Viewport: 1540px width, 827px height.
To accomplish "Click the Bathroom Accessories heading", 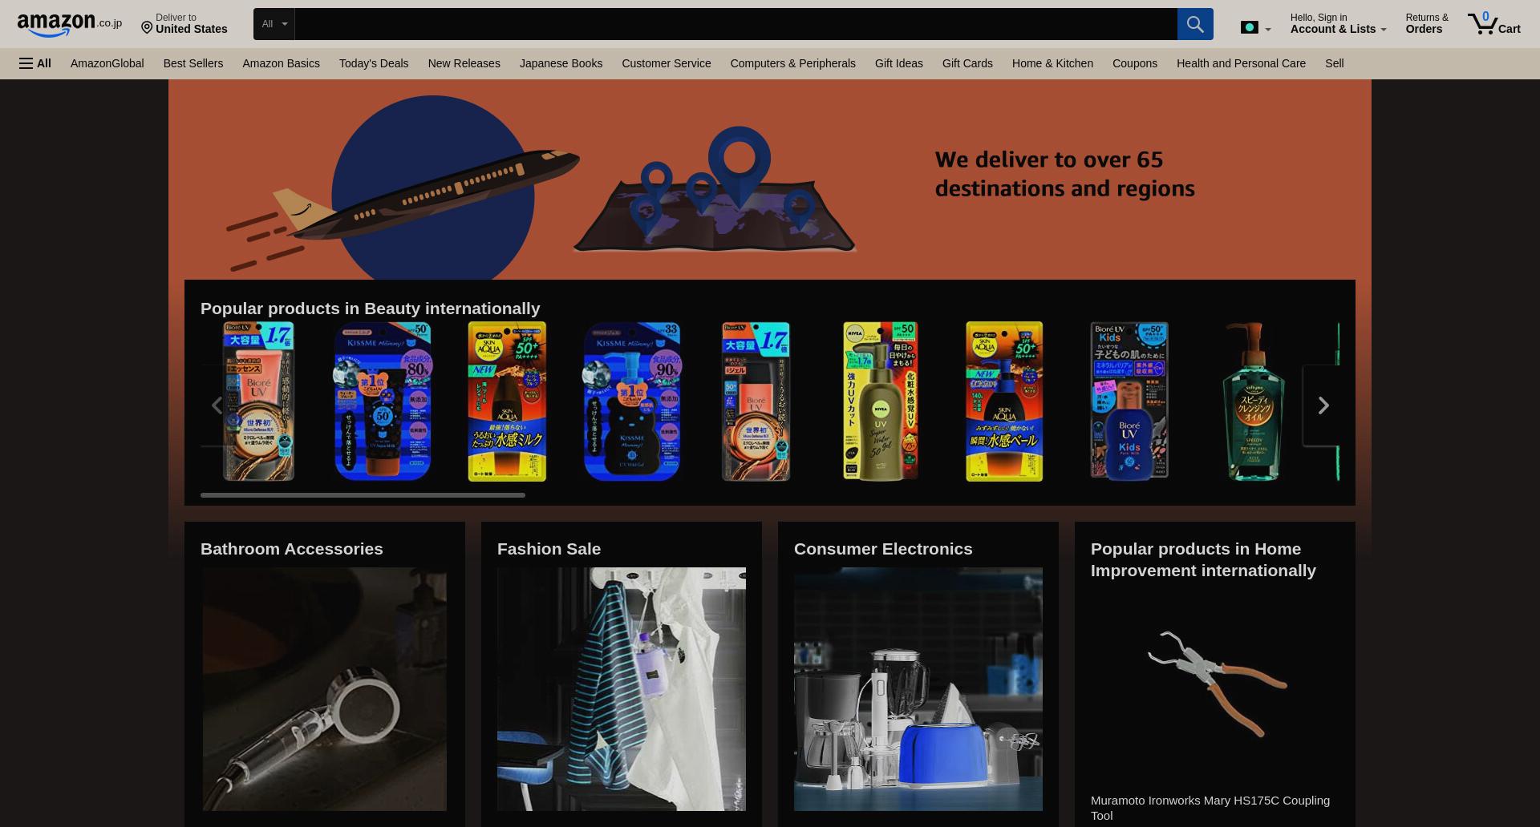I will [x=292, y=549].
